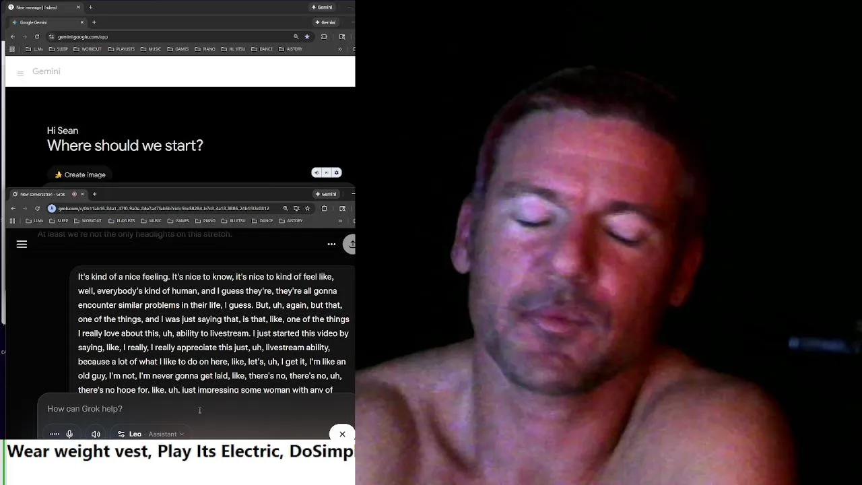This screenshot has width=862, height=485.
Task: Toggle Grok microphone voice input
Action: pos(69,434)
